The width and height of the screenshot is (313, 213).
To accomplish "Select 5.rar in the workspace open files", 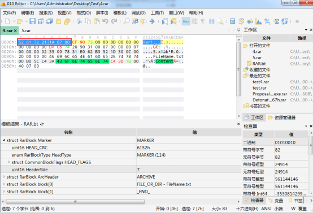I will pos(257,57).
